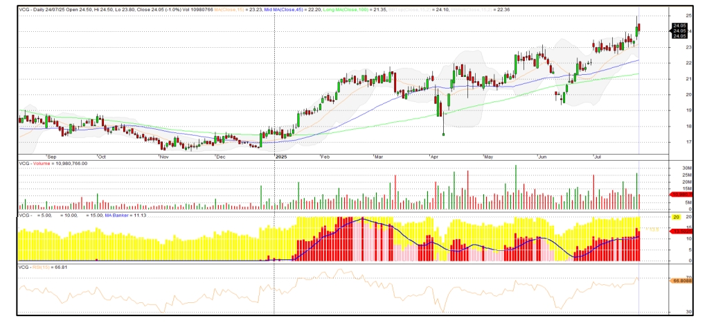The height and width of the screenshot is (323, 707).
Task: Select the 25 price level on right axis
Action: [x=675, y=16]
